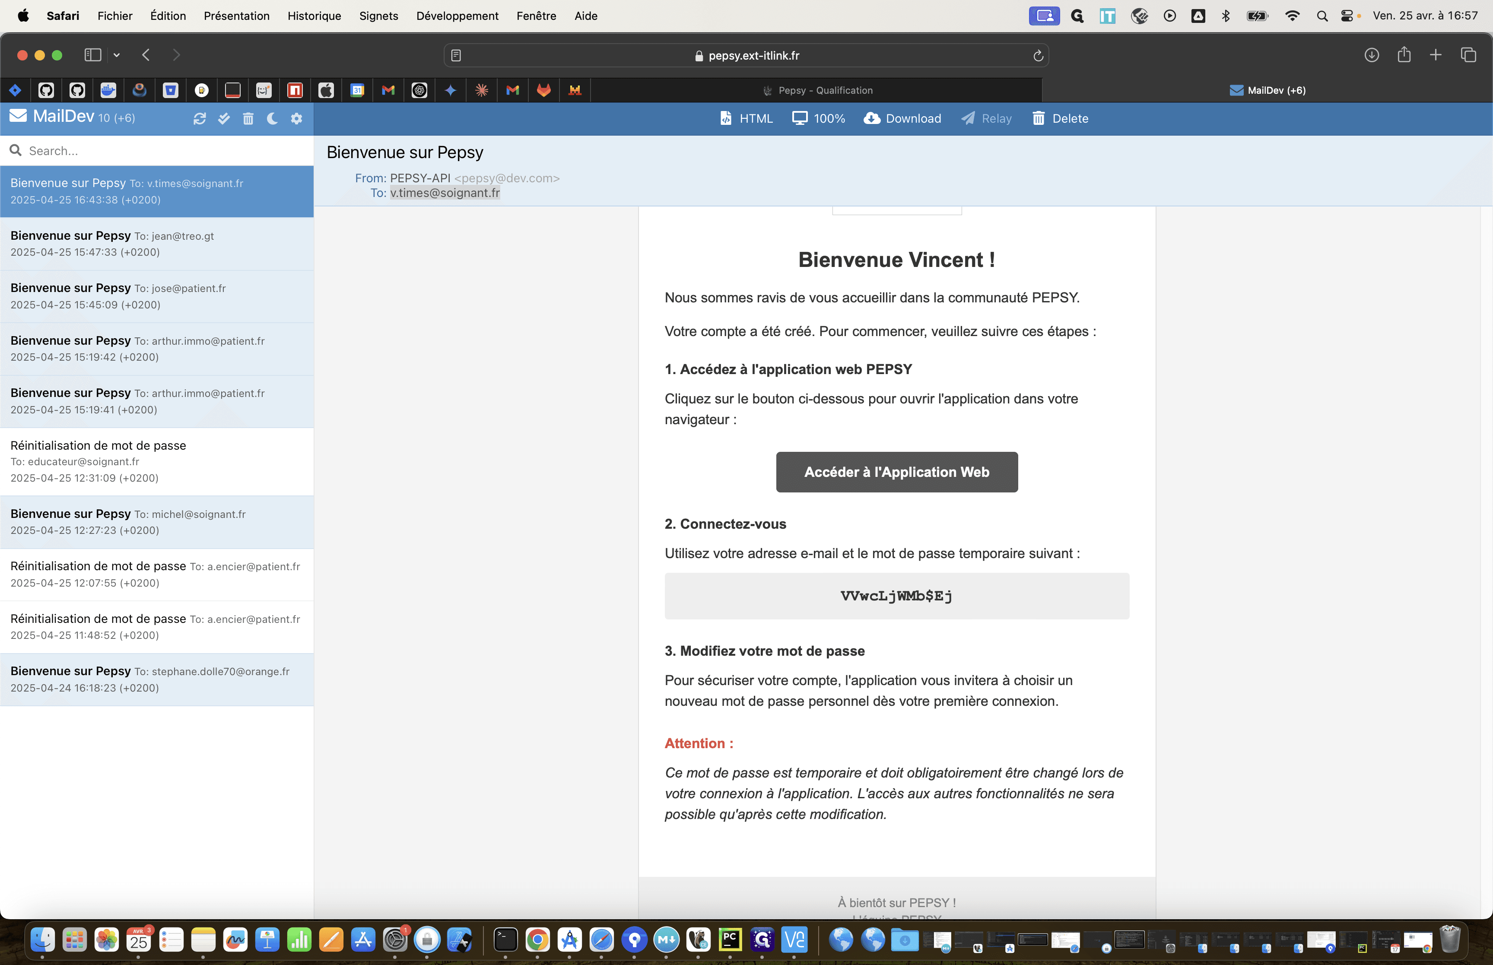
Task: Mark all emails as read
Action: (x=224, y=118)
